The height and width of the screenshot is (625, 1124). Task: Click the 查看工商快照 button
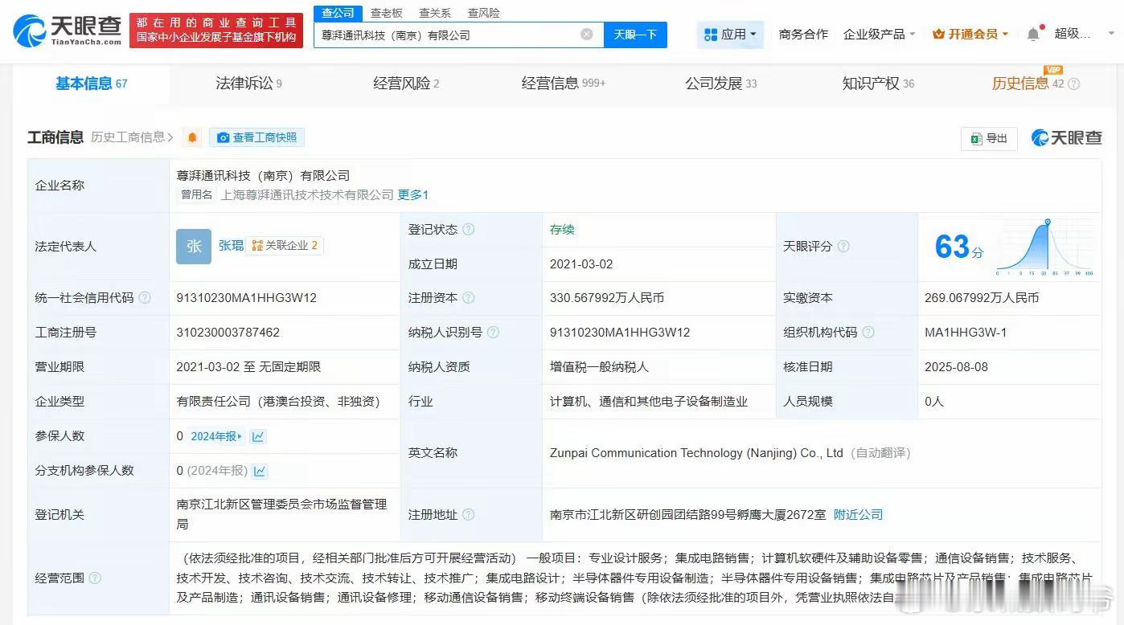pos(257,137)
